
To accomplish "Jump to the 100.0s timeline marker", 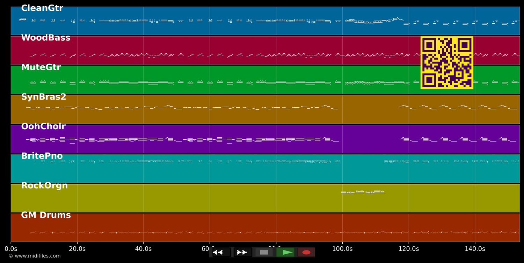I will [342, 249].
